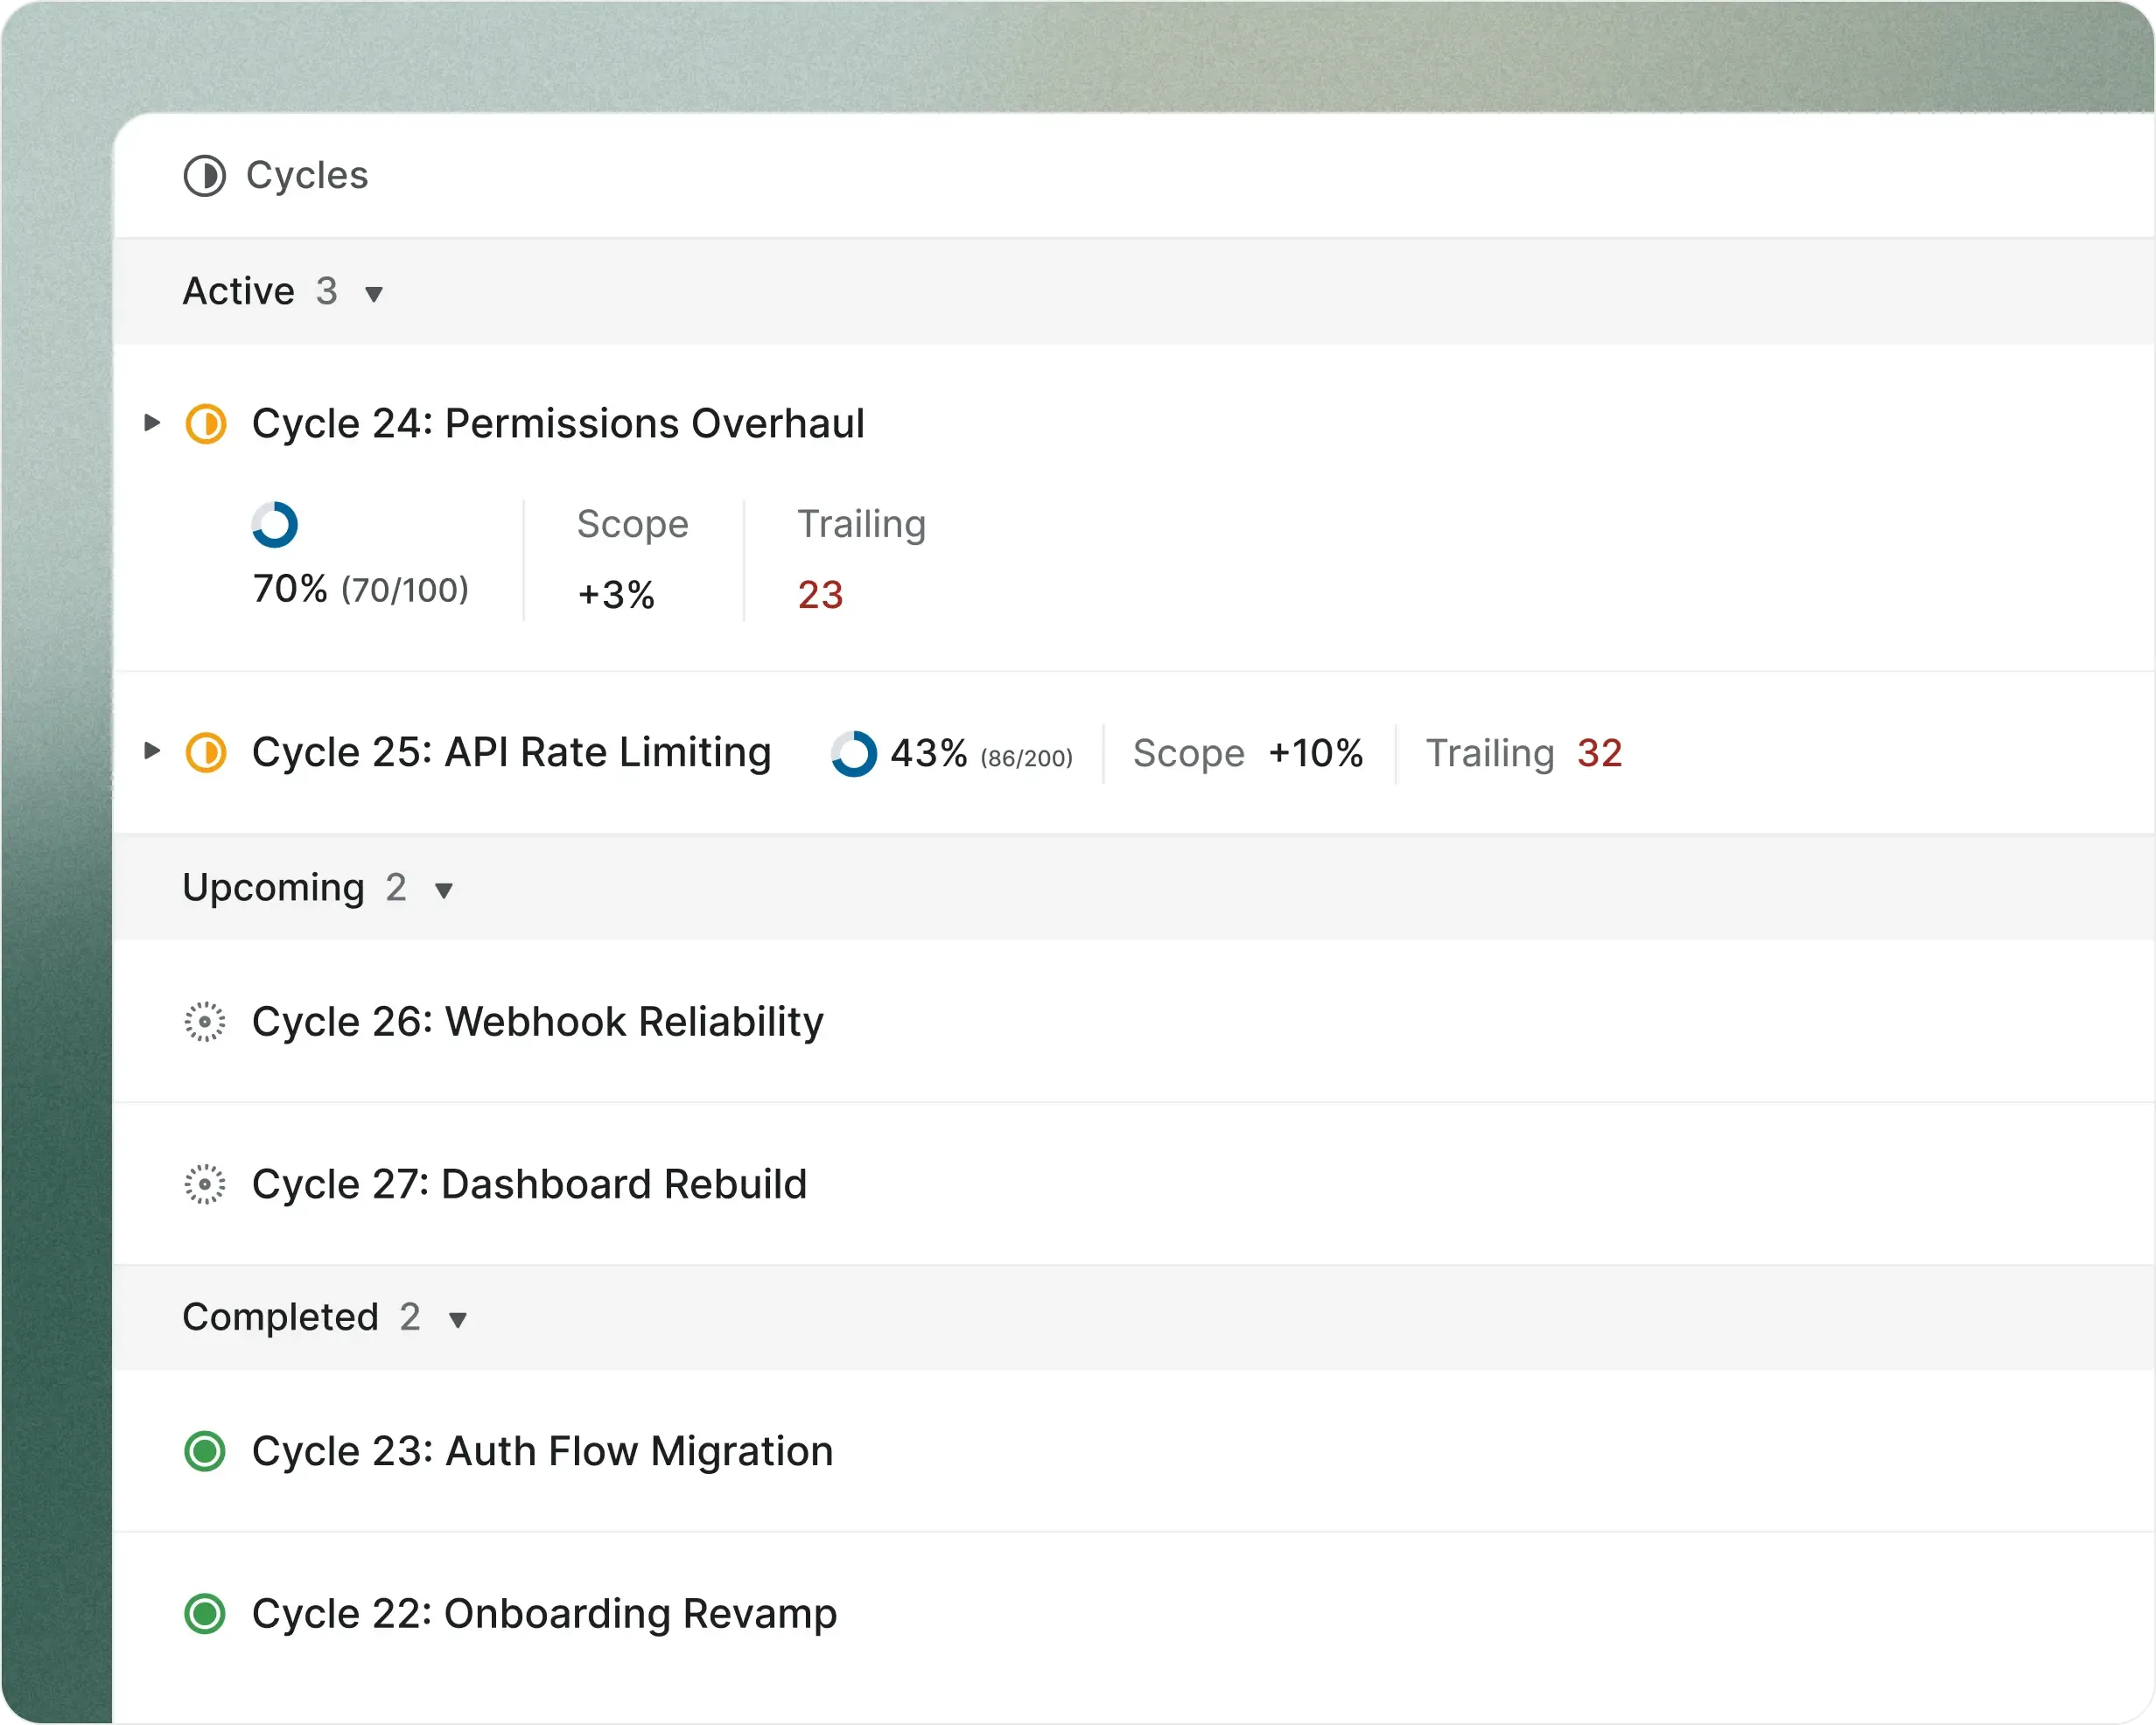This screenshot has height=1725, width=2156.
Task: Expand Cycle 25: API Rate Limiting
Action: pyautogui.click(x=153, y=752)
